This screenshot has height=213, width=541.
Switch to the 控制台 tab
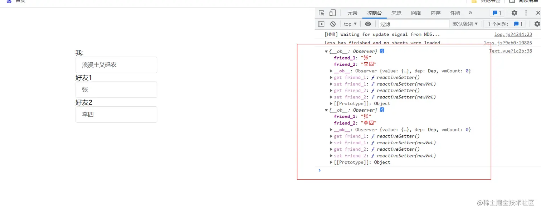tap(374, 13)
